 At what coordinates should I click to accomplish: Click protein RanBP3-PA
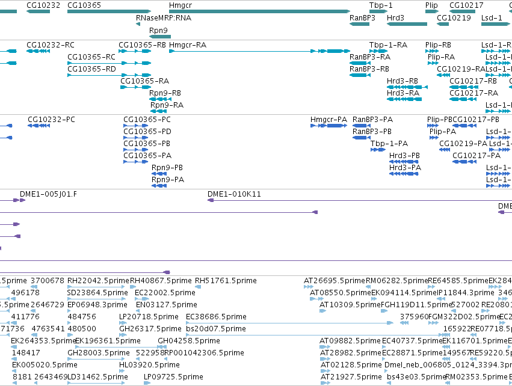coord(372,120)
